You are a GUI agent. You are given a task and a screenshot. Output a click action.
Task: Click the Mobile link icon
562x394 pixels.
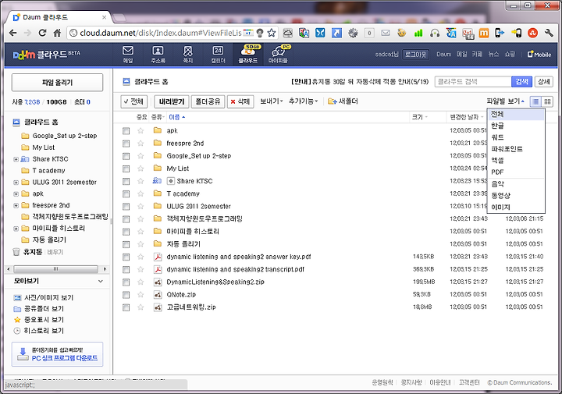(539, 55)
